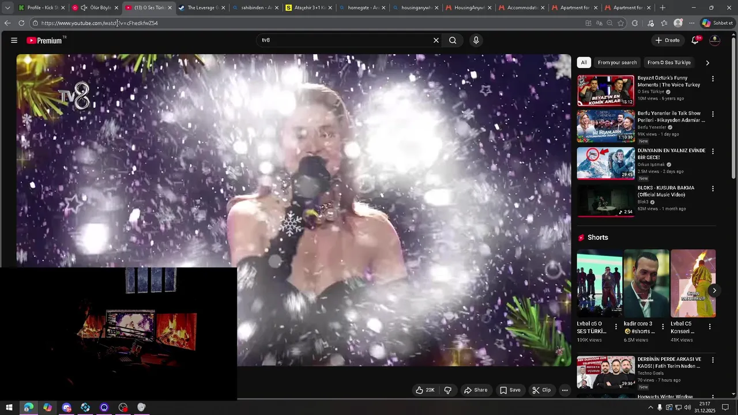The width and height of the screenshot is (738, 415).
Task: Open the Create menu button
Action: click(x=668, y=40)
